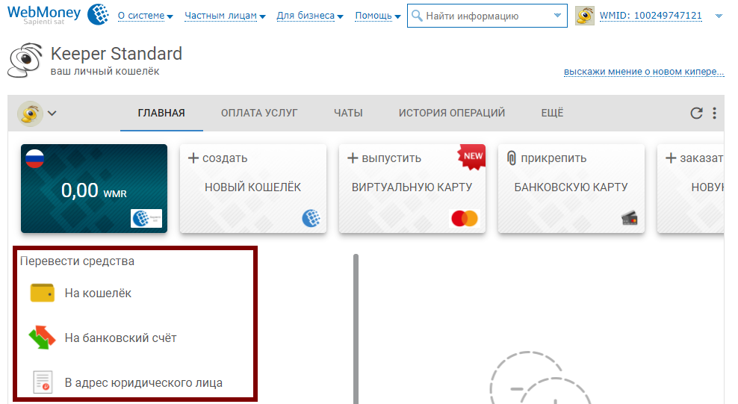Click the ant avatar beside WMID
The width and height of the screenshot is (738, 404).
click(x=585, y=16)
